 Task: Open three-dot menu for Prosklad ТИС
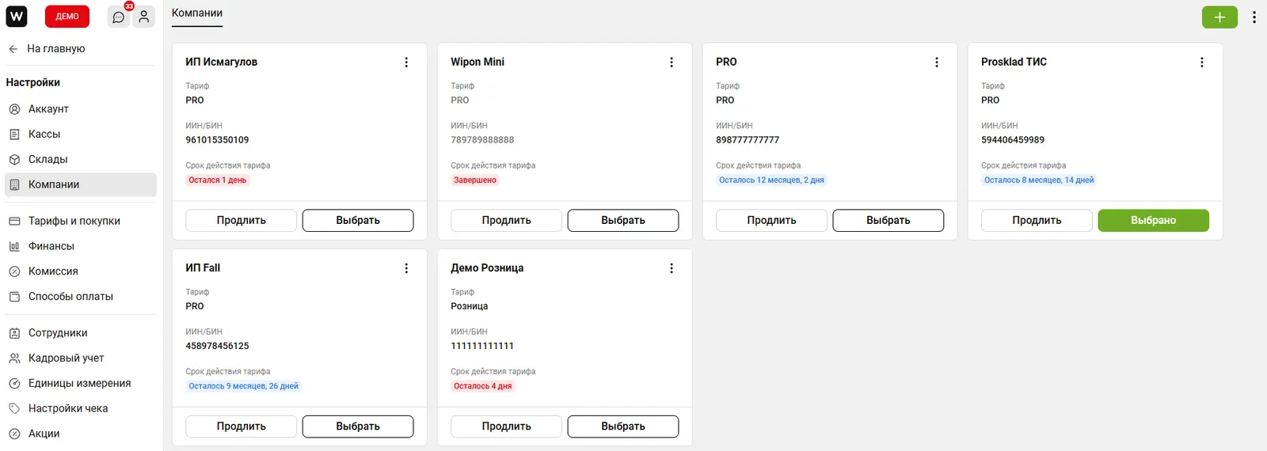click(1201, 63)
